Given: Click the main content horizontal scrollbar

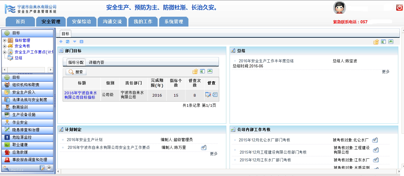Looking at the screenshot, I should [228, 172].
